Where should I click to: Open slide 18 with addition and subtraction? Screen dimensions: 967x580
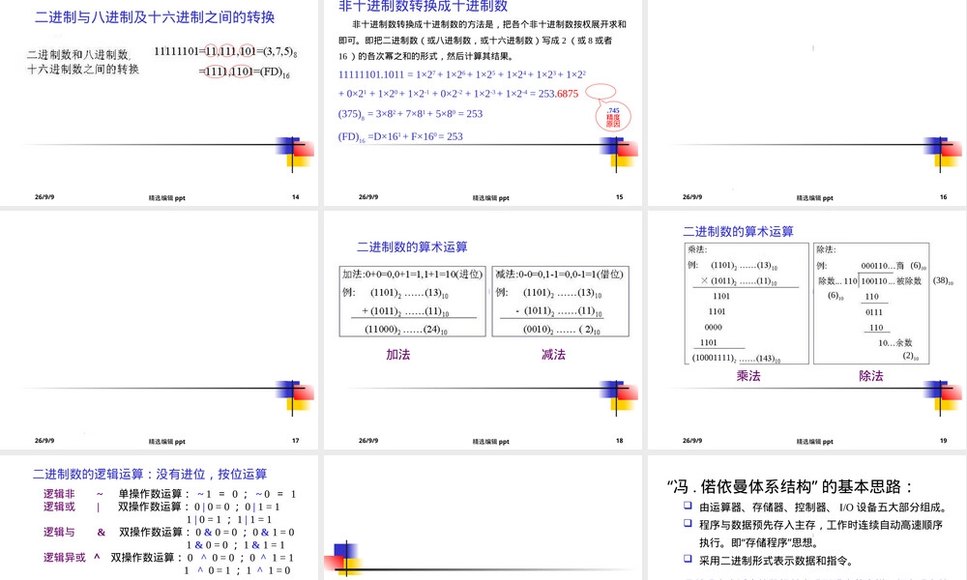[483, 330]
